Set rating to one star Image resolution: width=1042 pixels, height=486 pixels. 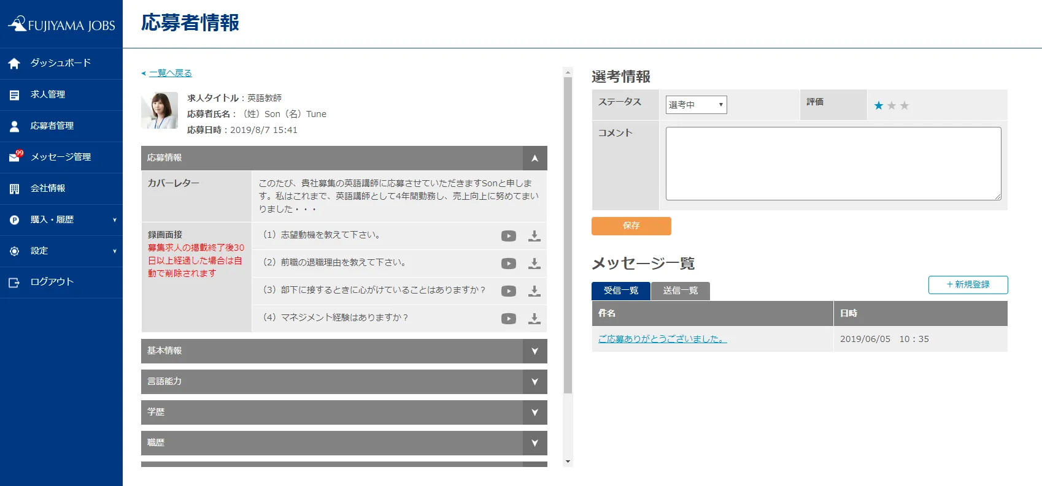point(879,105)
